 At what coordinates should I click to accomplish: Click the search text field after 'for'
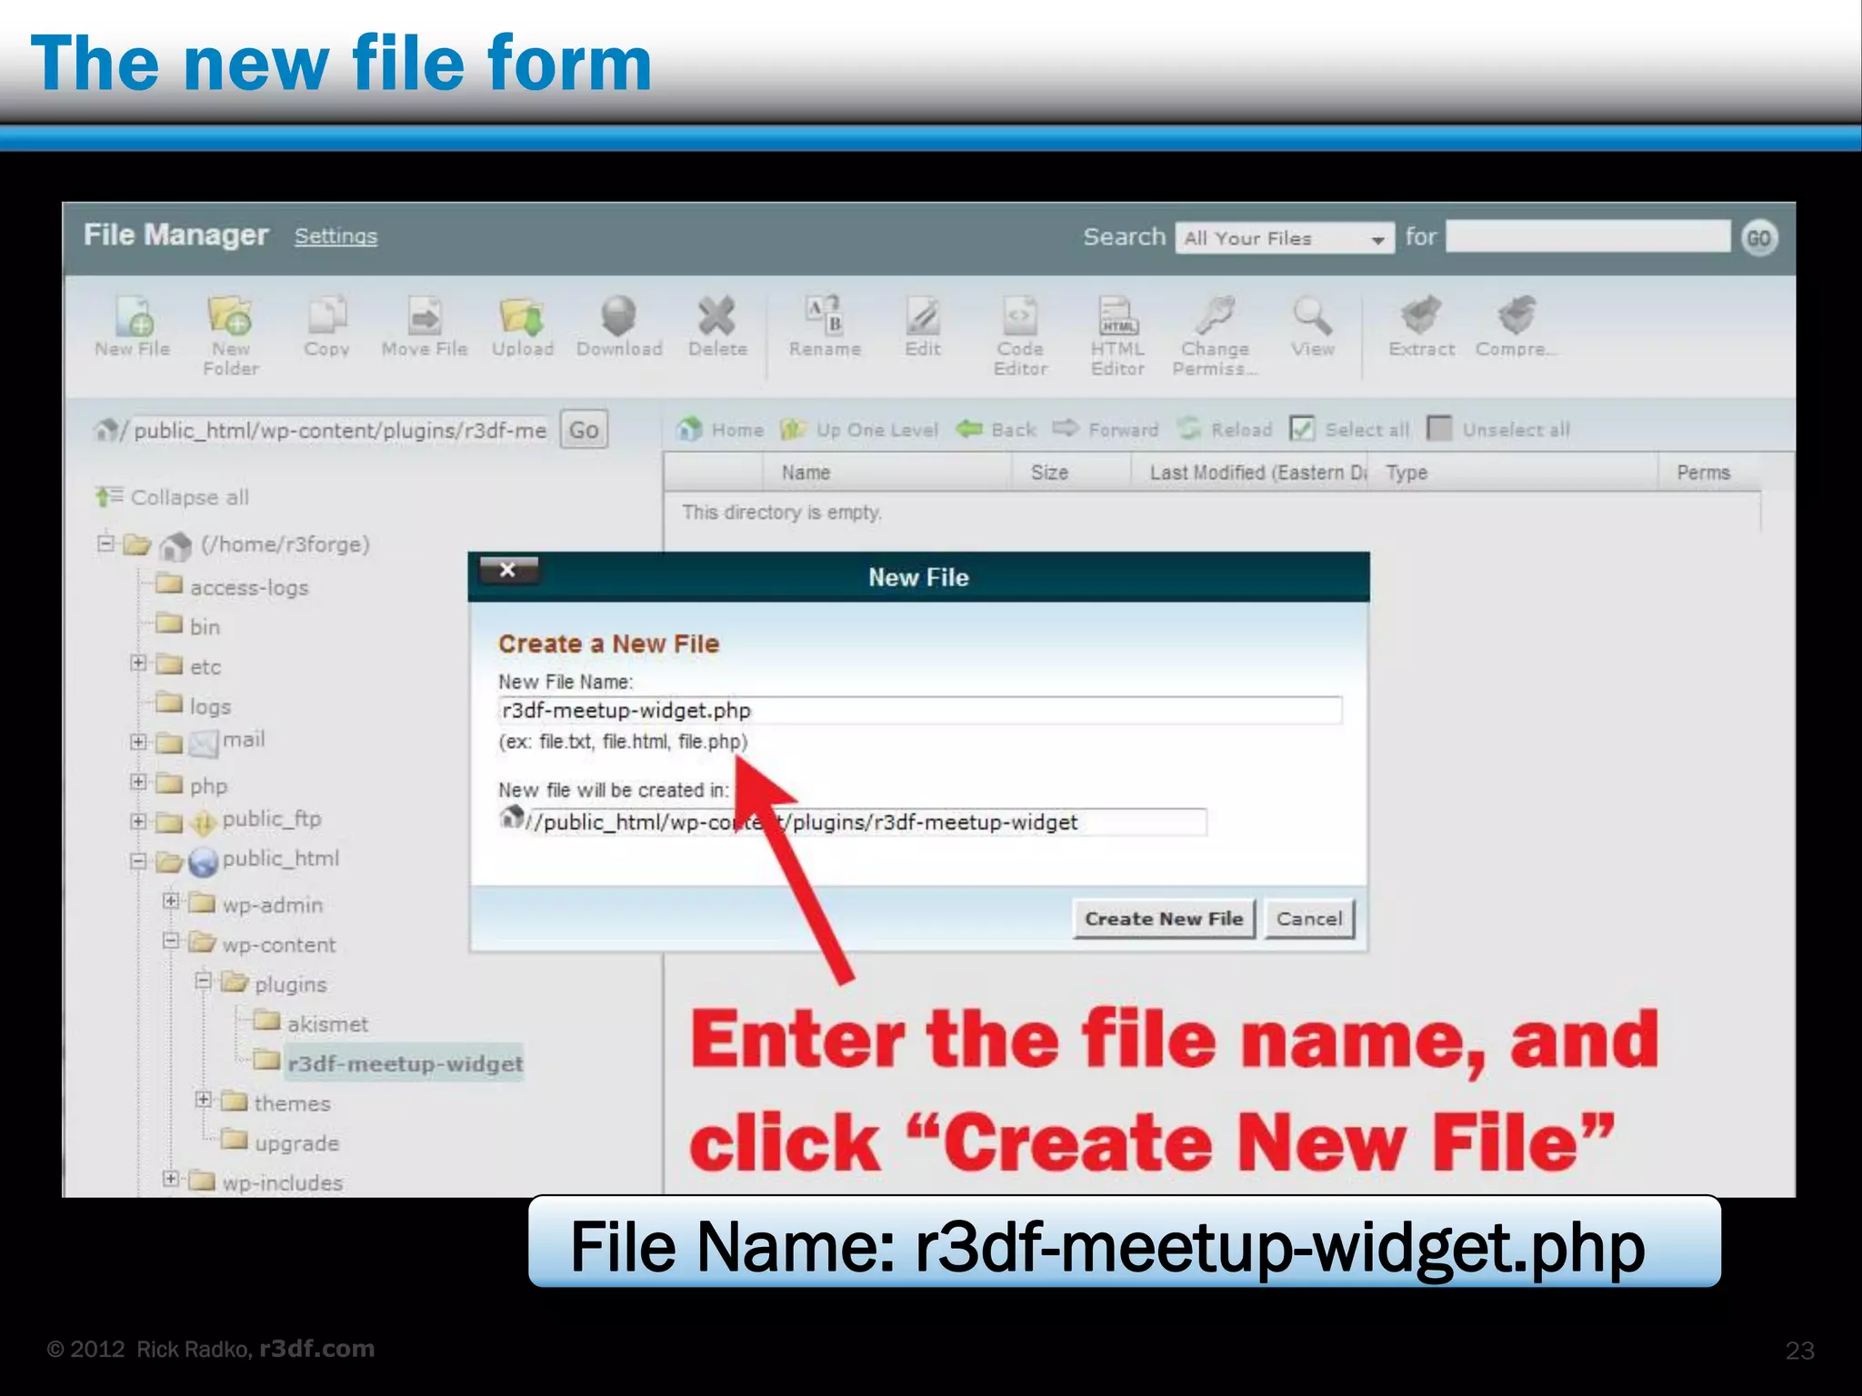point(1587,237)
